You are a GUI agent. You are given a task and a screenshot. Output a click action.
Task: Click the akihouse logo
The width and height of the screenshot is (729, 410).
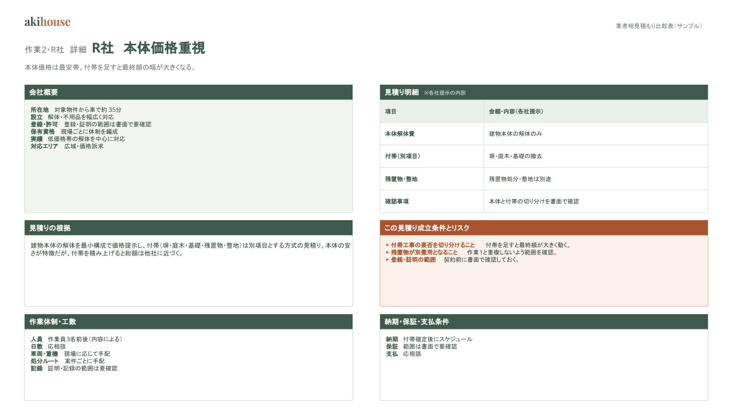pos(47,22)
